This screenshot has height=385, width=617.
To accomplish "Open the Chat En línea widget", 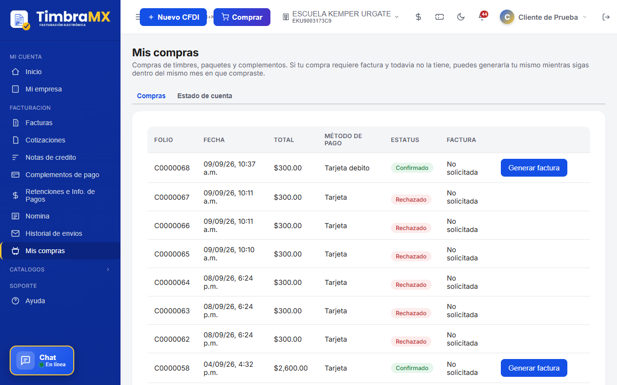I will (42, 360).
